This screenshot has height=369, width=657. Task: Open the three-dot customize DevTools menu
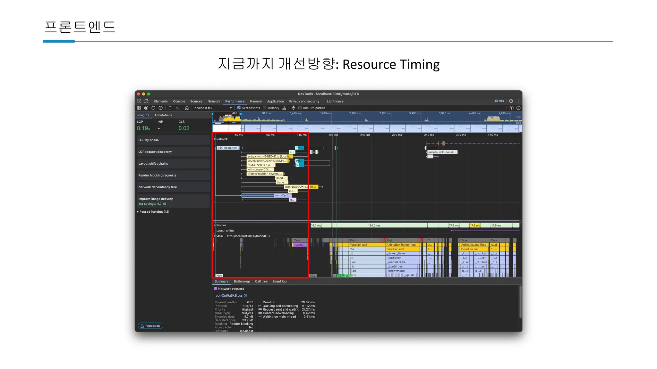(518, 101)
